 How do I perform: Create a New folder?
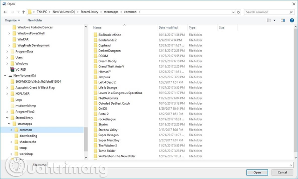coord(35,20)
